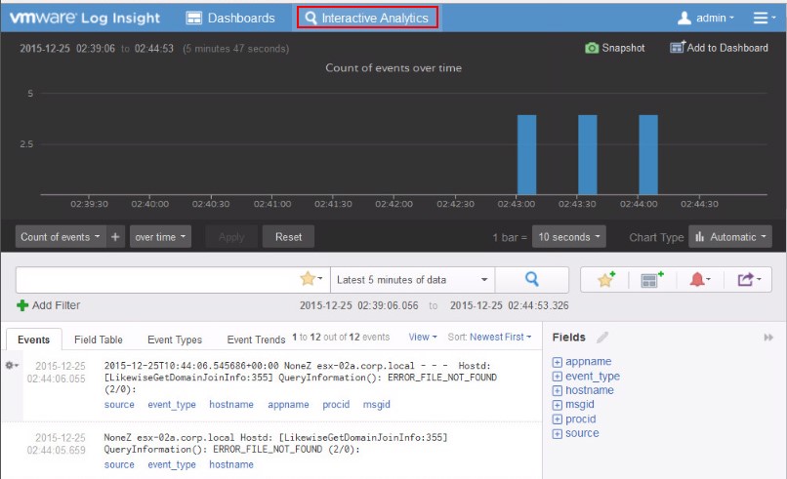Open the Dashboards section

pos(230,19)
